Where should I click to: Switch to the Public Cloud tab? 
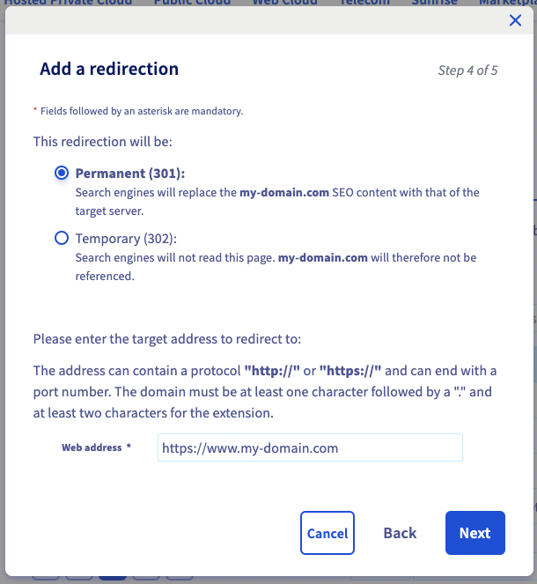click(x=192, y=3)
